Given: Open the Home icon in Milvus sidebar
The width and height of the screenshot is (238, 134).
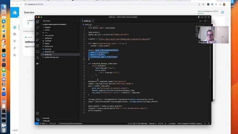Looking at the screenshot, I should [15, 27].
